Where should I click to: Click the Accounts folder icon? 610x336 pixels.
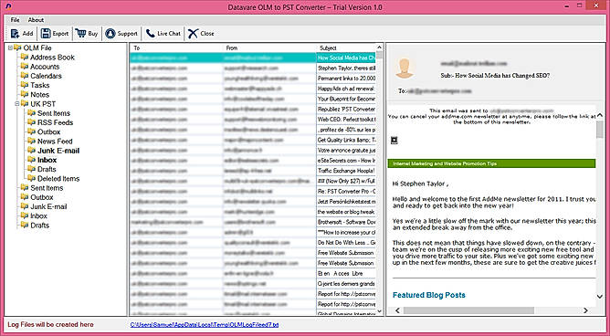pos(25,67)
